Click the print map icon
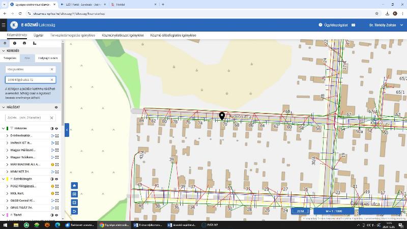This screenshot has width=407, height=229. click(x=24, y=43)
